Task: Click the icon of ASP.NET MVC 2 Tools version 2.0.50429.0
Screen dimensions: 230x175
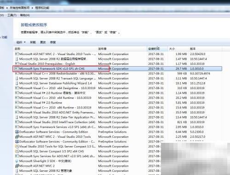Action: tap(17, 54)
